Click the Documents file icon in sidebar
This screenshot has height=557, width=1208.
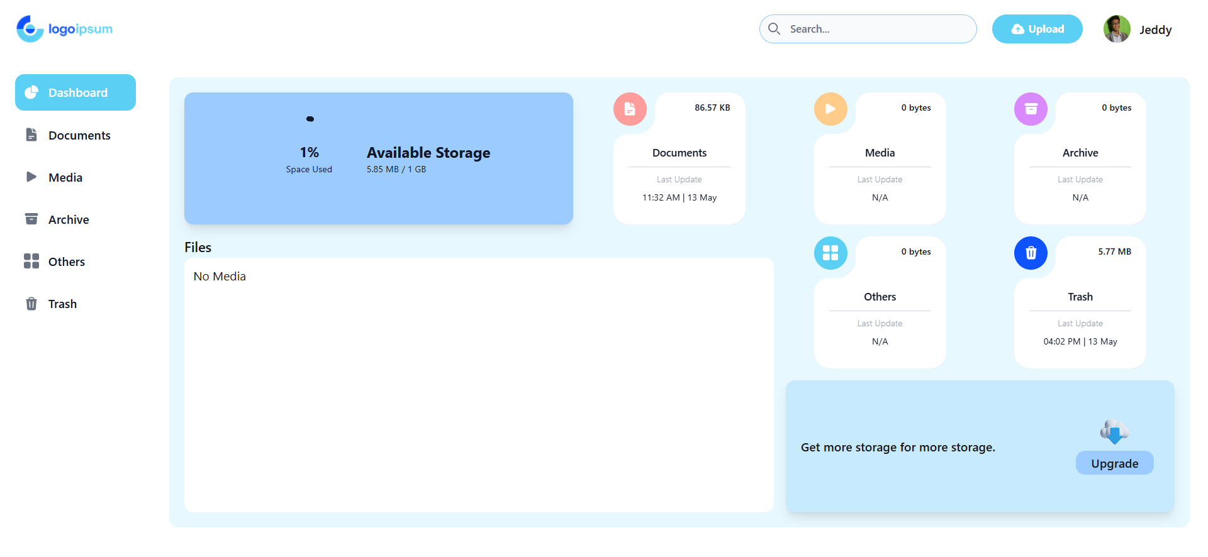click(x=31, y=135)
